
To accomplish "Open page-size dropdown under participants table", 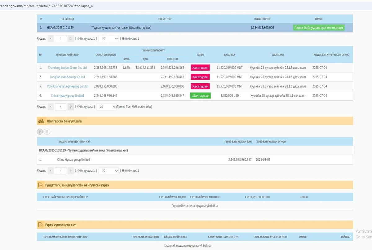I will (106, 107).
